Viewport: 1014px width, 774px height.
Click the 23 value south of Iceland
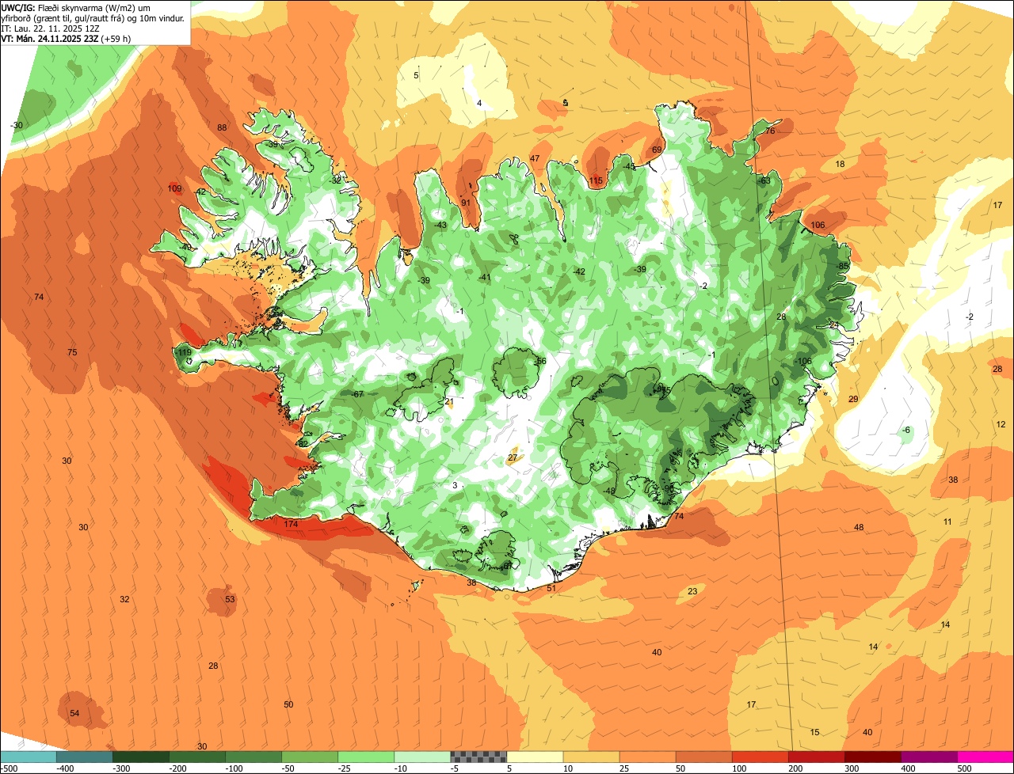pyautogui.click(x=692, y=591)
